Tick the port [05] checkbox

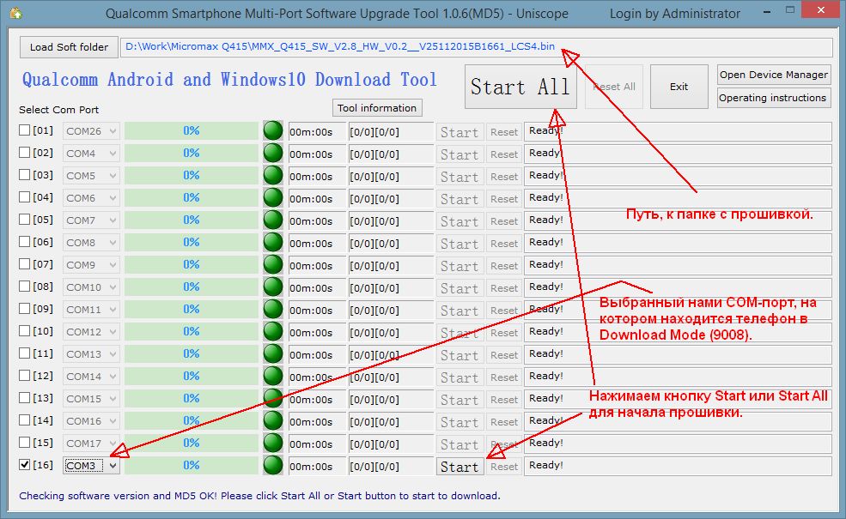[x=24, y=220]
